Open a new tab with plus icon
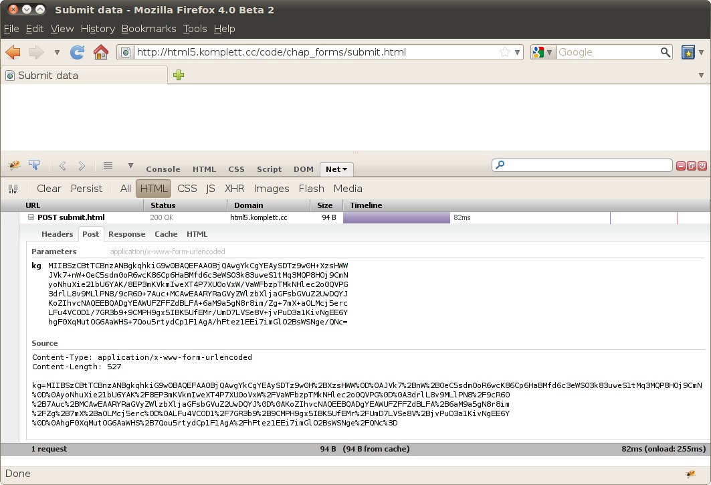Viewport: 711px width, 485px height. coord(179,76)
